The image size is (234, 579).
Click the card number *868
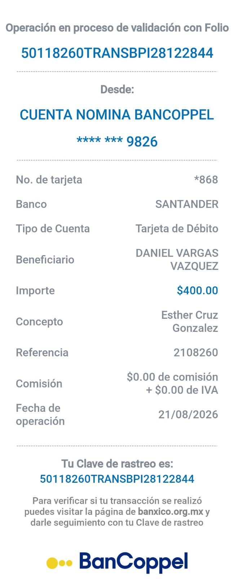206,179
